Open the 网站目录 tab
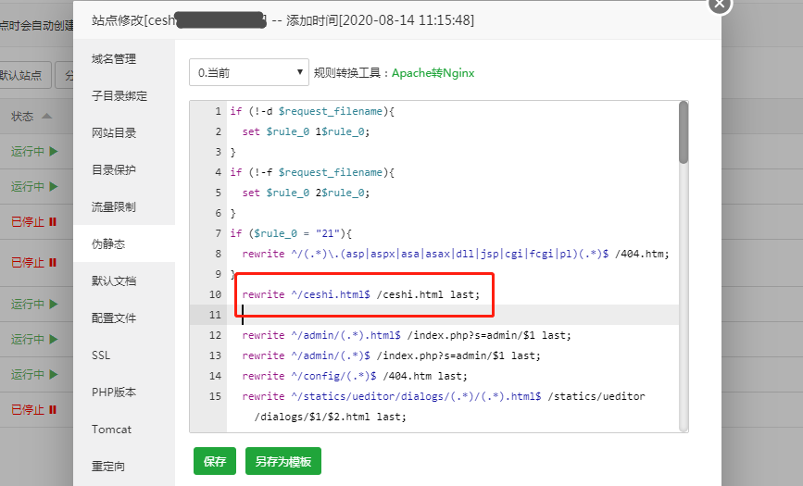The image size is (803, 486). (x=114, y=133)
